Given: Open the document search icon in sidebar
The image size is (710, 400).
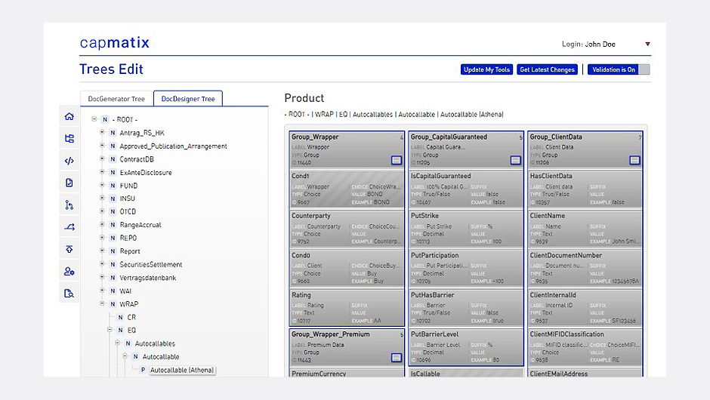Looking at the screenshot, I should click(69, 294).
